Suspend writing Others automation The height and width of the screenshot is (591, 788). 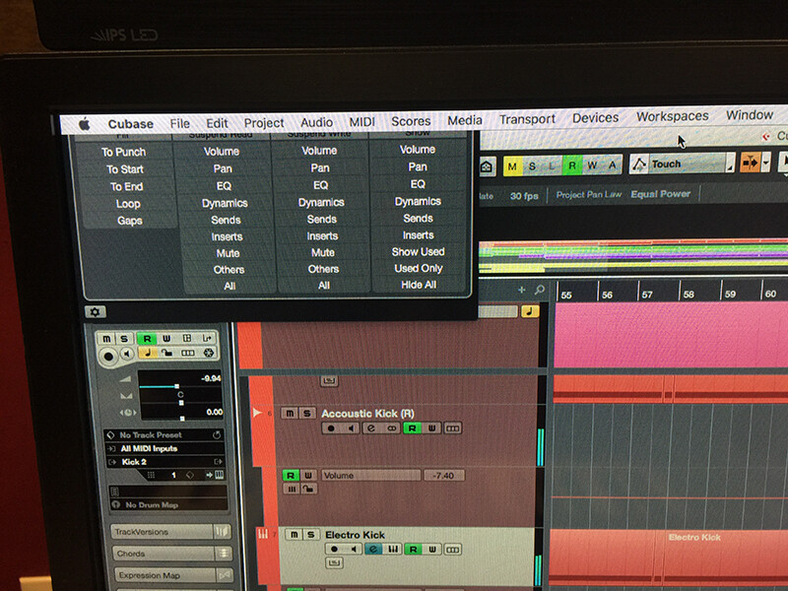pyautogui.click(x=324, y=269)
